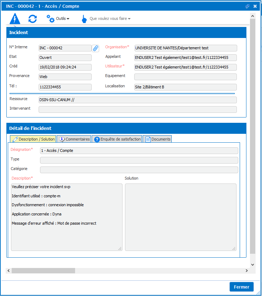Select the Documents tab
This screenshot has height=296, width=262.
(x=158, y=139)
